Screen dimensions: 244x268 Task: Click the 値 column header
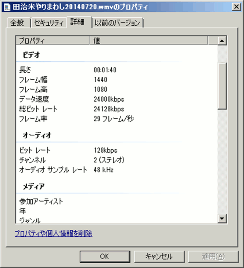click(148, 41)
